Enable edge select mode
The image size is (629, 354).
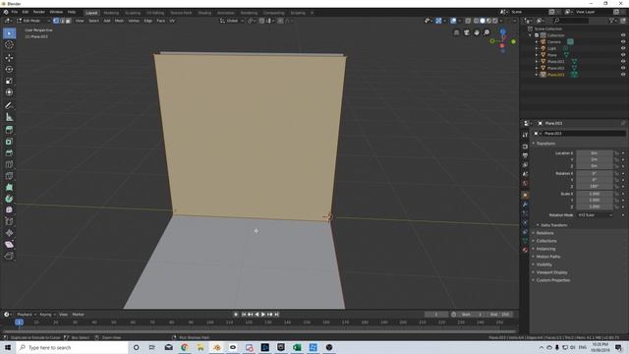pyautogui.click(x=62, y=21)
